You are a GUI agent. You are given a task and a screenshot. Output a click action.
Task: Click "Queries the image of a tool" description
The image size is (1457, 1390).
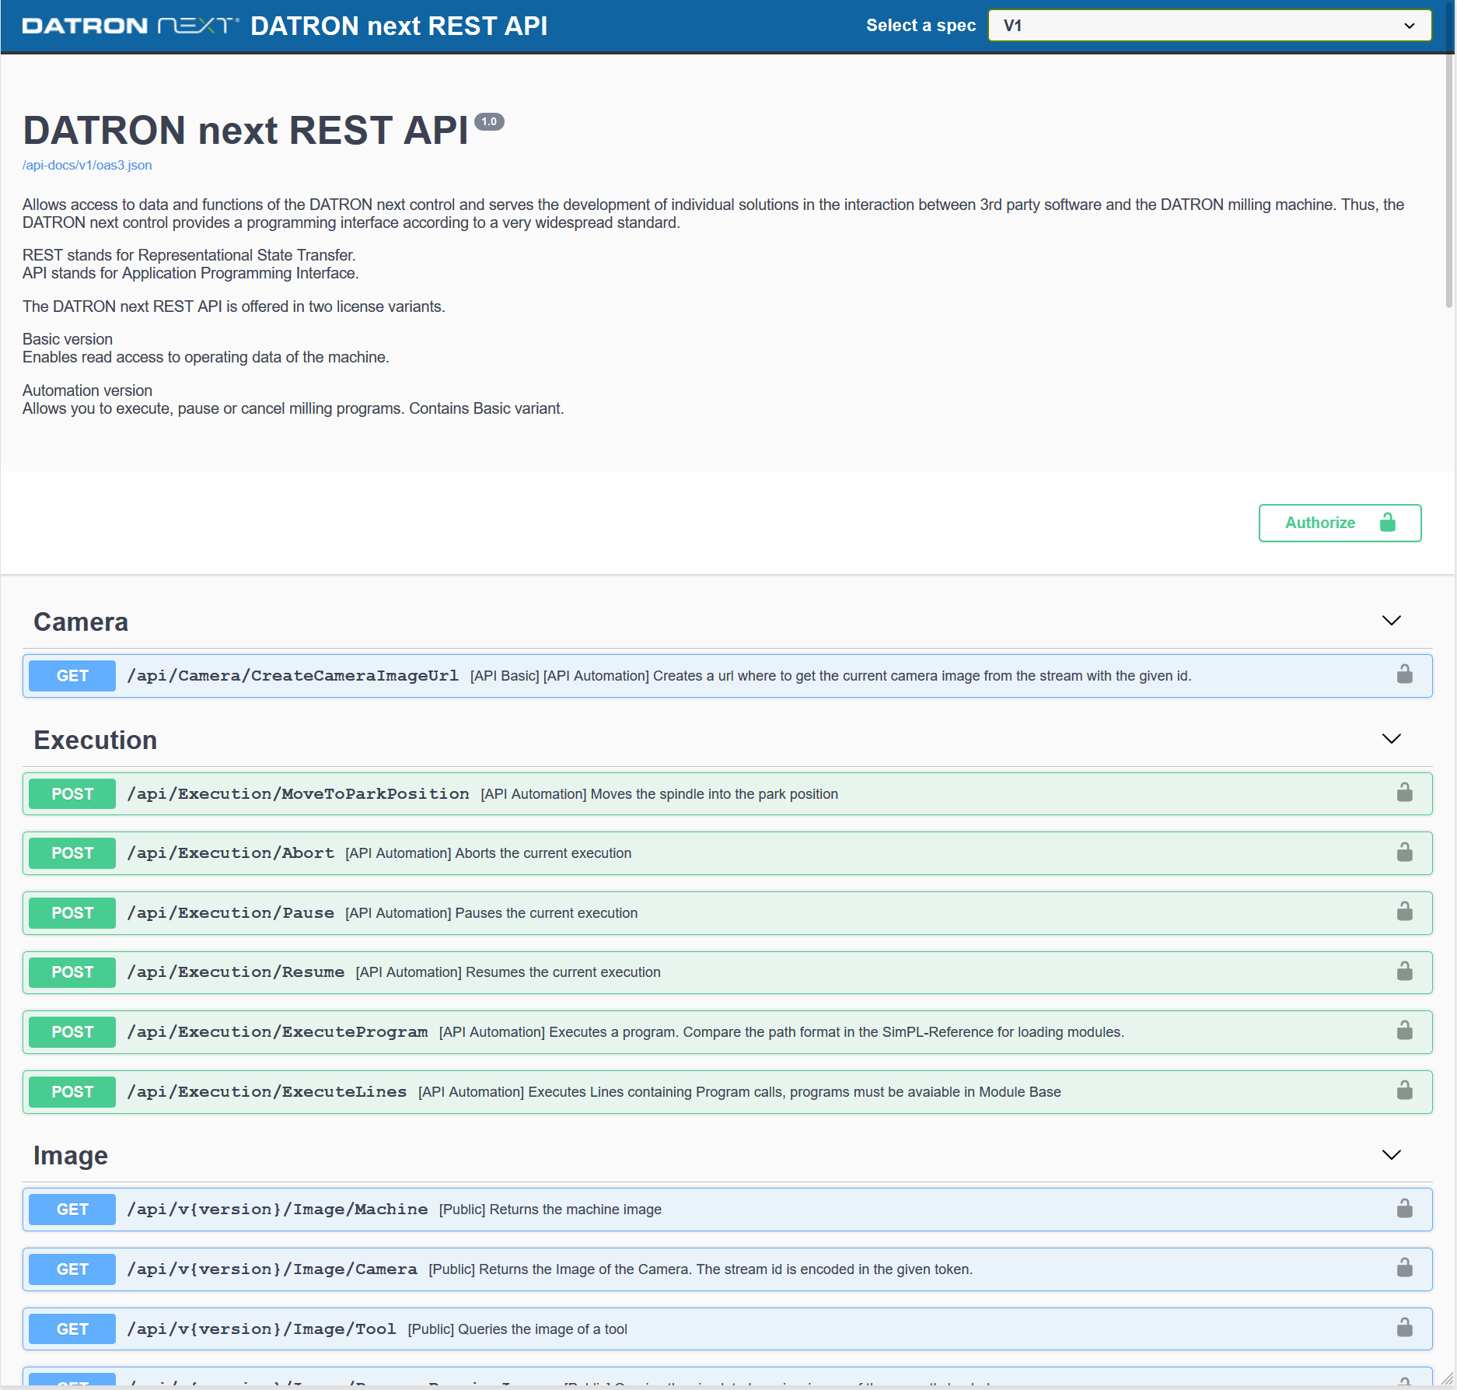(x=543, y=1329)
